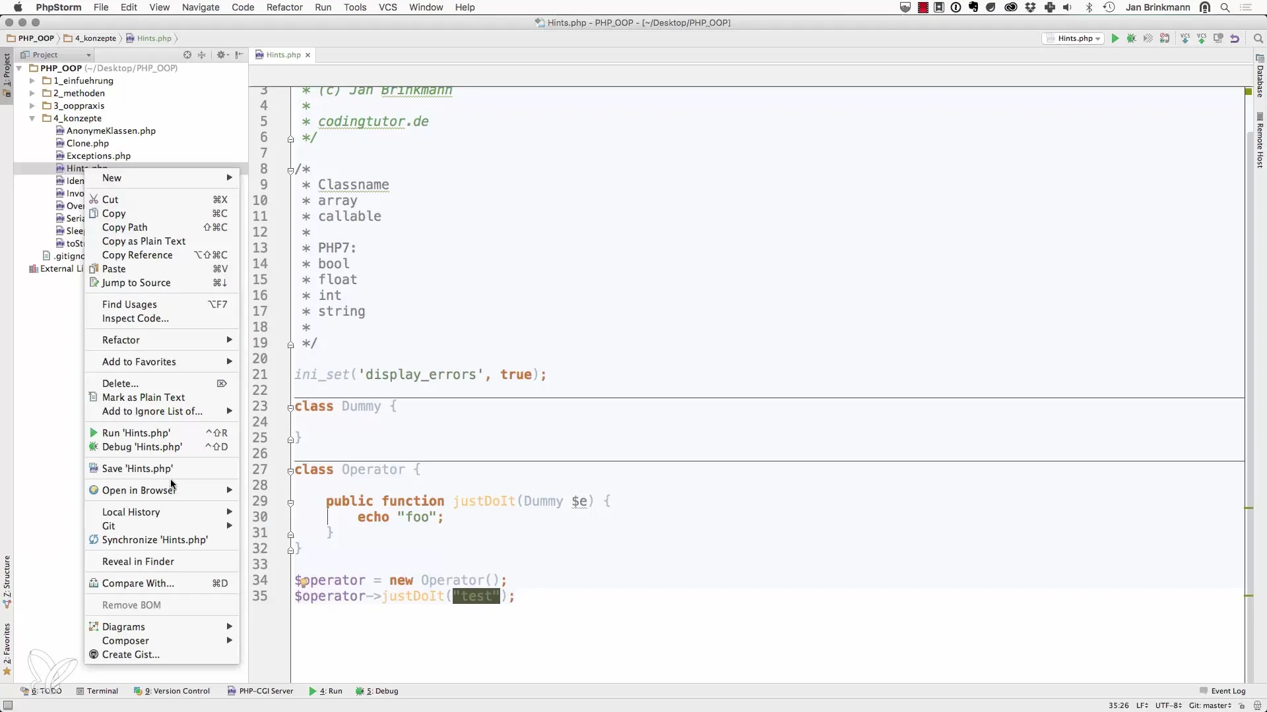The image size is (1267, 712).
Task: Open the Remote Host side panel
Action: pyautogui.click(x=1260, y=140)
